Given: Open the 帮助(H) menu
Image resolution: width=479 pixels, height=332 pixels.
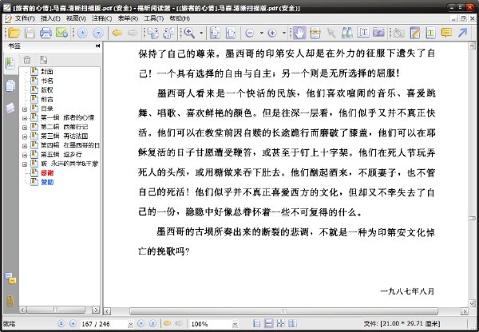Looking at the screenshot, I should tap(180, 18).
